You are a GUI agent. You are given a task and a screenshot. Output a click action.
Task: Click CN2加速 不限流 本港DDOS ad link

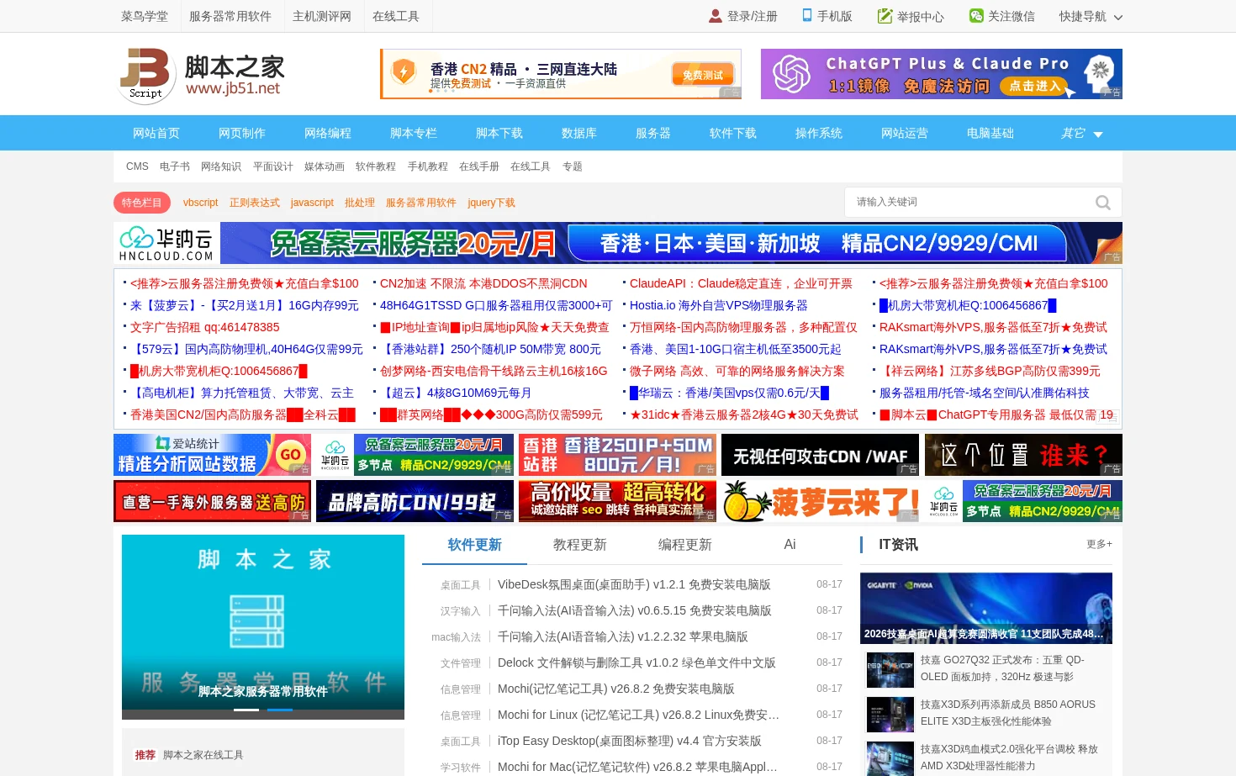tap(483, 283)
